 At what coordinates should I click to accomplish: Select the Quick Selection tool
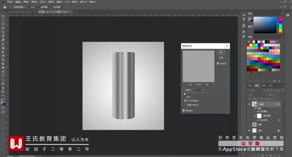click(3, 28)
